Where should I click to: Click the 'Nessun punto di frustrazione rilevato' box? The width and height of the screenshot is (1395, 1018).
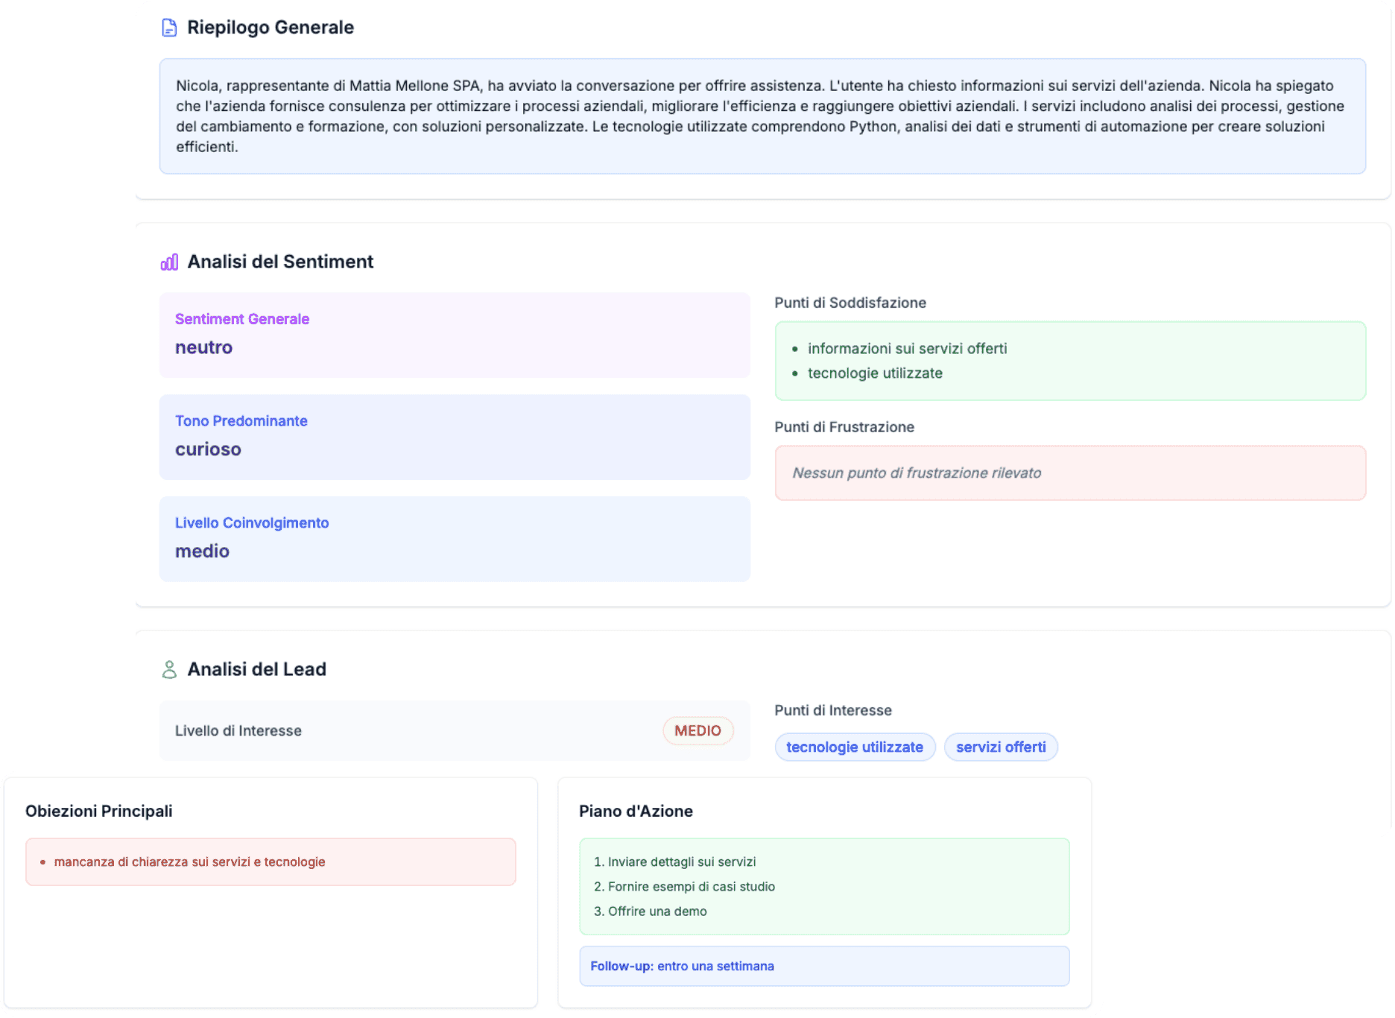click(x=1069, y=473)
